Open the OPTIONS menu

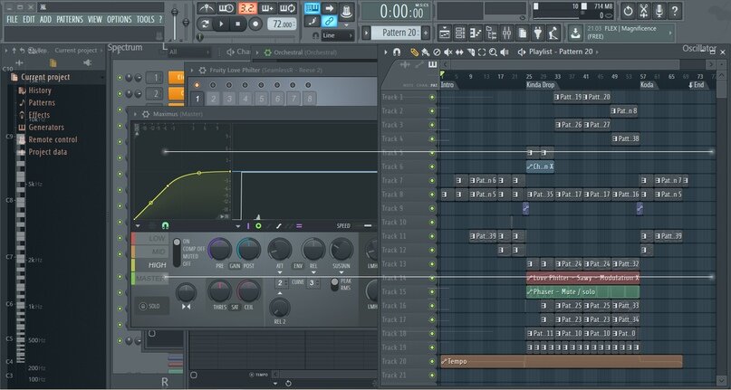120,20
